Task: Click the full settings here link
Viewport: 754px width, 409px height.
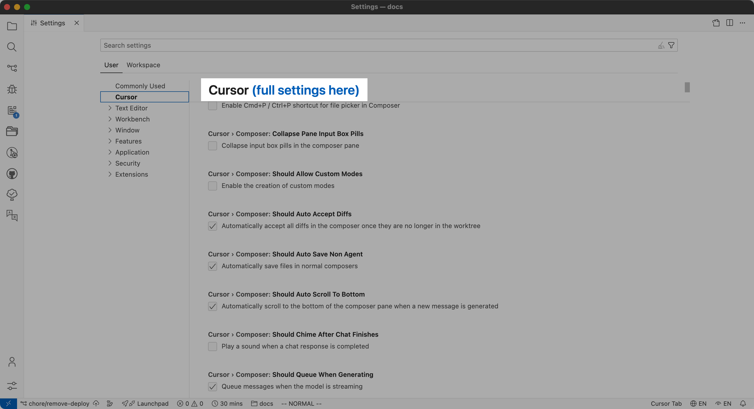Action: pyautogui.click(x=306, y=90)
